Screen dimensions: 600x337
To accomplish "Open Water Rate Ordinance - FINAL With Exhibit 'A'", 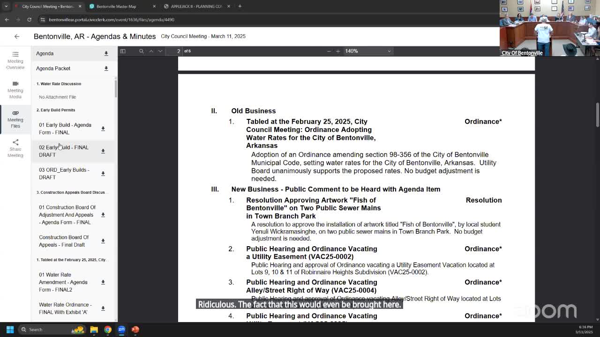I will [x=65, y=308].
